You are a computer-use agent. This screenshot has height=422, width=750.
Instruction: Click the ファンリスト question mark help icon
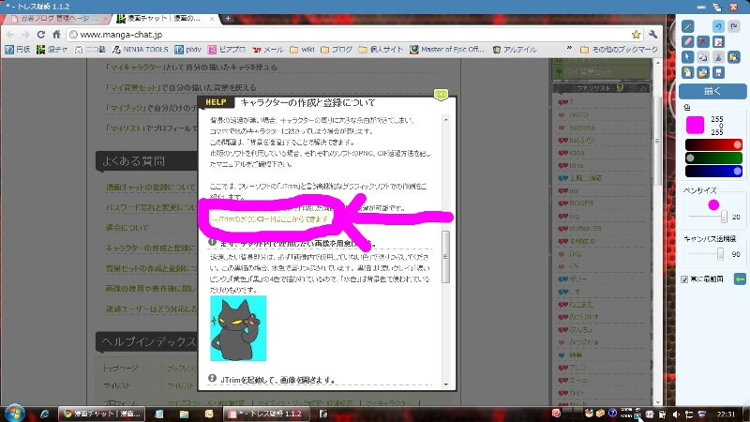(x=620, y=87)
